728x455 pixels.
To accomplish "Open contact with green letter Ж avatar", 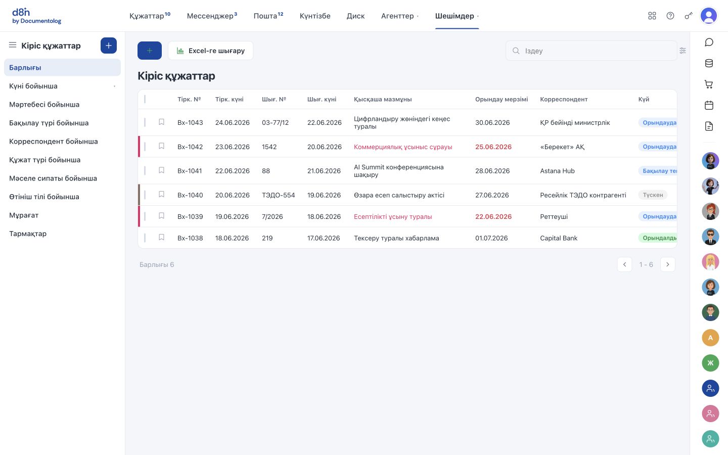I will click(710, 363).
